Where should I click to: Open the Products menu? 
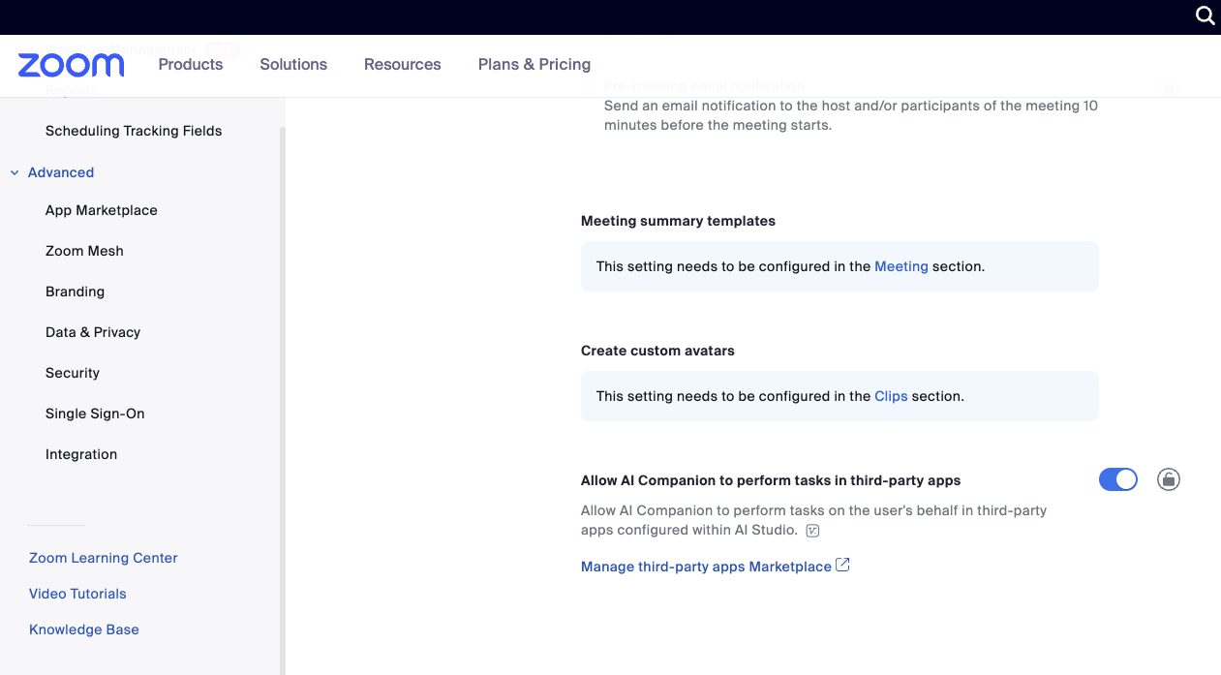pyautogui.click(x=190, y=64)
